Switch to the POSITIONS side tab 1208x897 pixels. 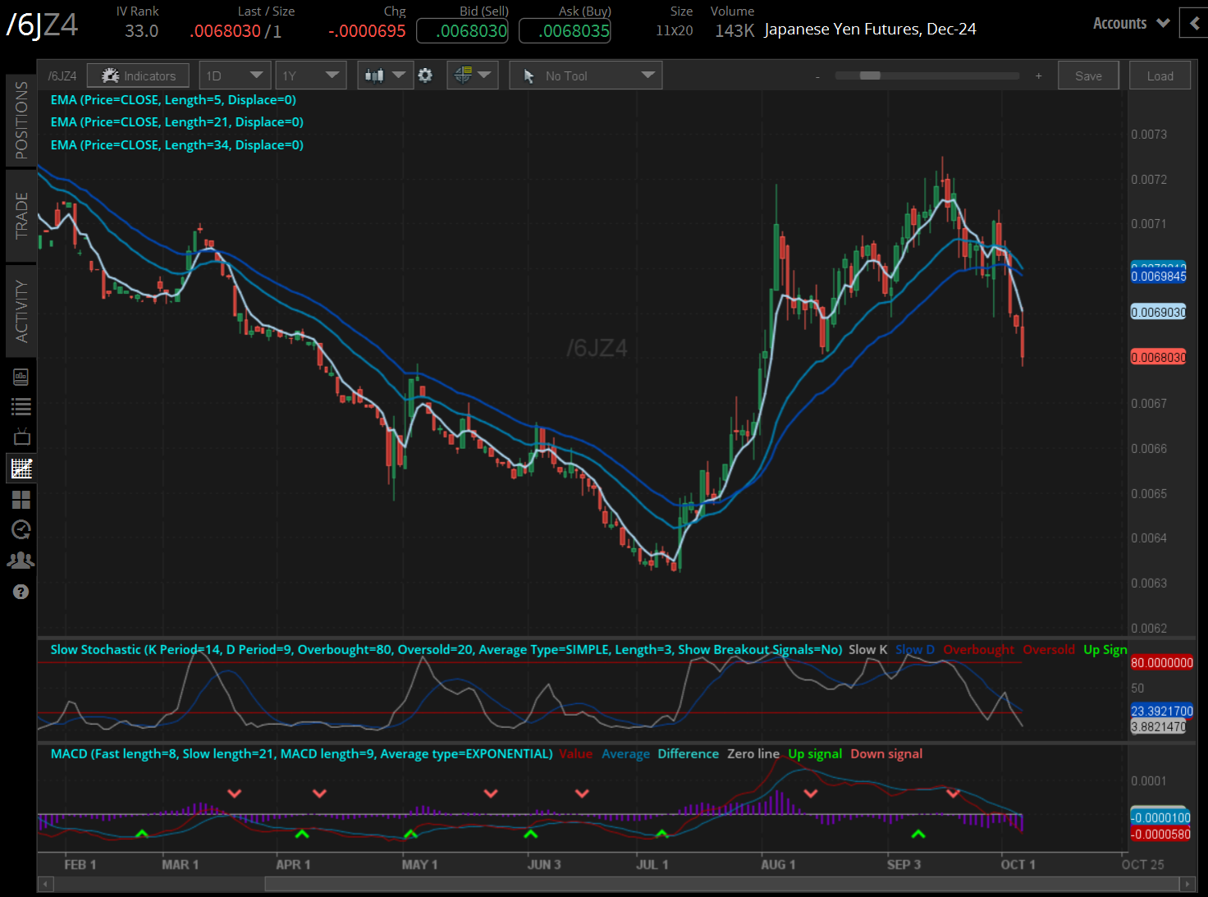(x=21, y=120)
